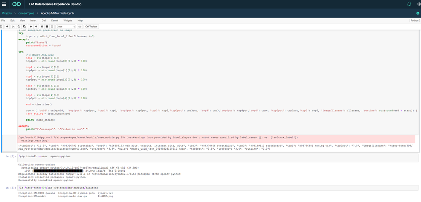Click the teal plus circle icon
The width and height of the screenshot is (421, 202).
click(x=418, y=13)
